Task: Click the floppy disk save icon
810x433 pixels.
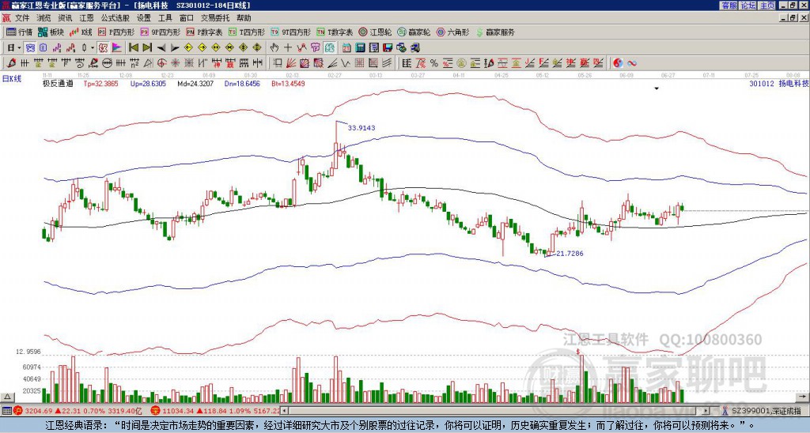Action: point(388,48)
